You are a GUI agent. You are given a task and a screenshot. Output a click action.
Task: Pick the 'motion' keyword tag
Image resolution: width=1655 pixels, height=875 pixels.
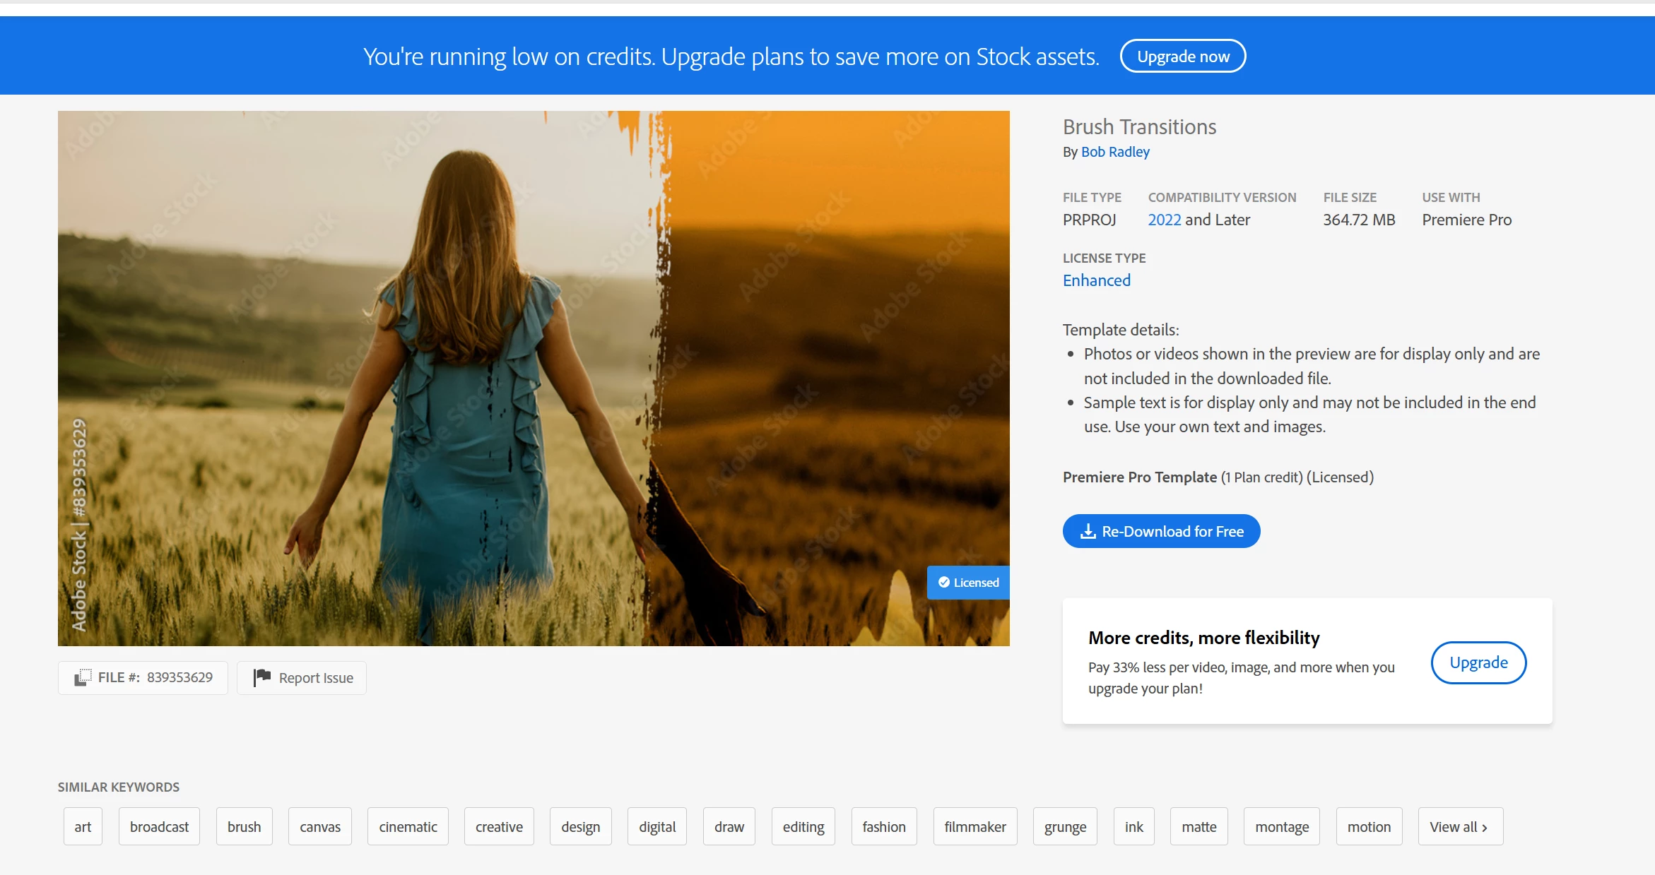(1369, 827)
